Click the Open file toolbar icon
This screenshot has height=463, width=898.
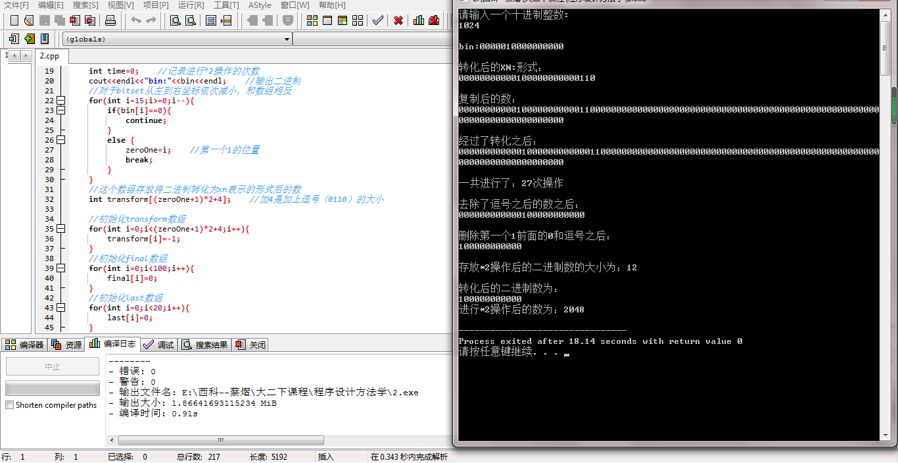coord(29,20)
